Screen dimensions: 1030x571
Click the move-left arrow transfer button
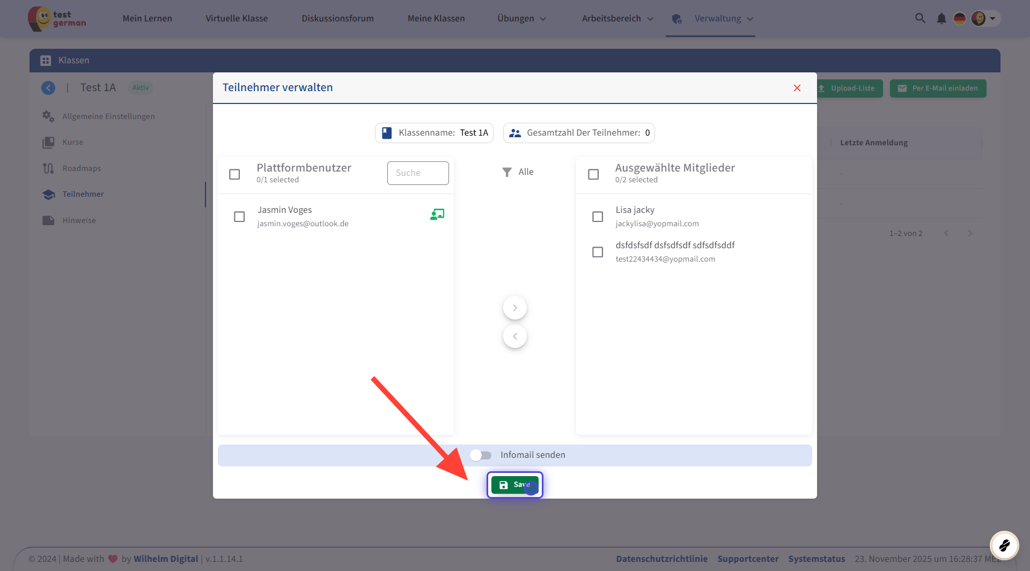[514, 336]
